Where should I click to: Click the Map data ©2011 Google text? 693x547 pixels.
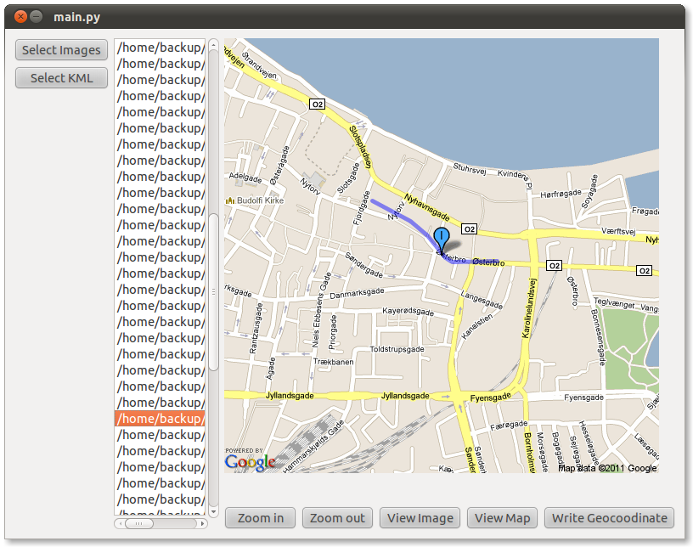(606, 468)
